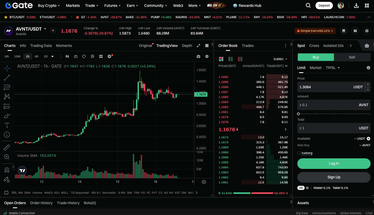Choose the XABCD pattern tool

7,96
